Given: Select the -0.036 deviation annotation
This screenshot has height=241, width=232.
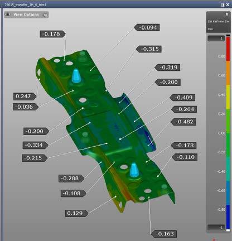Looking at the screenshot, I should [x=26, y=107].
